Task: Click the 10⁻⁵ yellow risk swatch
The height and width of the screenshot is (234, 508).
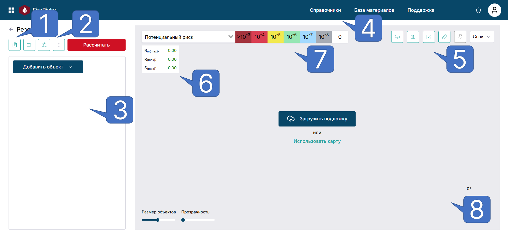Action: (276, 37)
